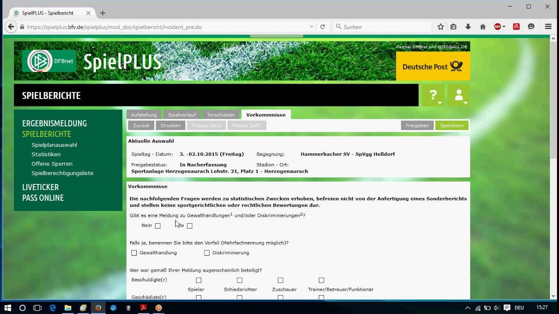Viewport: 559px width, 314px height.
Task: Open ERGEBNISMELDUNG in the sidebar
Action: (x=55, y=123)
